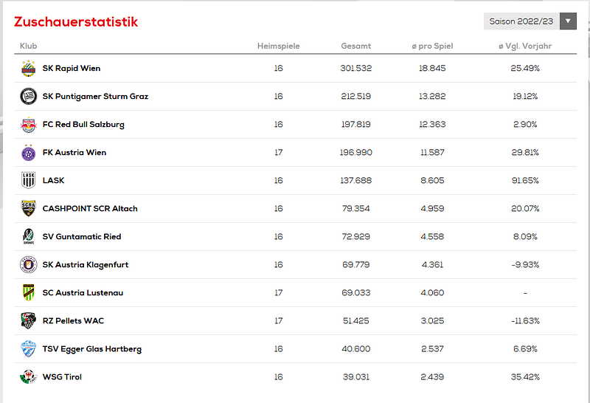Screen dimensions: 590x403
Task: Select Lustenau total 69.033
Action: 356,292
